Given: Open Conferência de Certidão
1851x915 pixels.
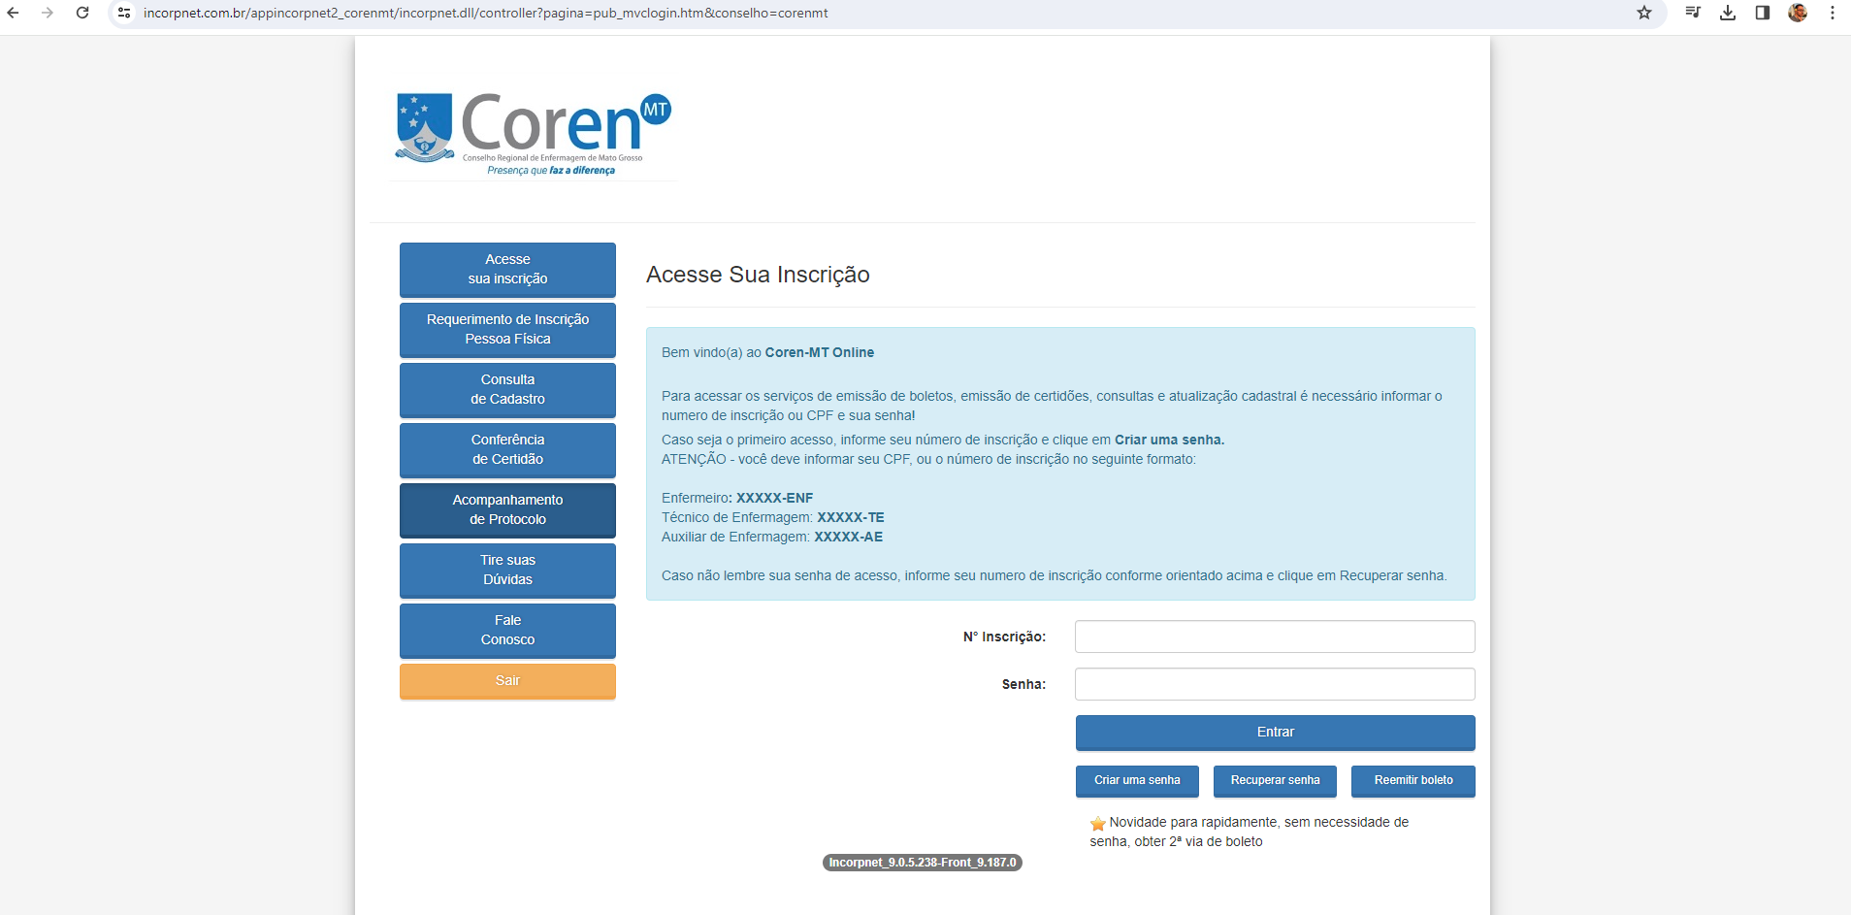Looking at the screenshot, I should click(507, 450).
